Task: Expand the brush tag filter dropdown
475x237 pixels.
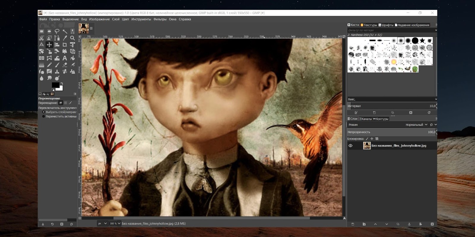Action: [436, 30]
